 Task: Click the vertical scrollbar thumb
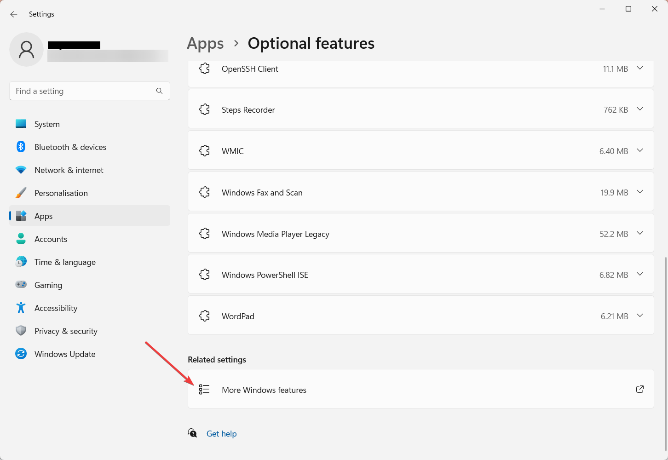click(665, 353)
